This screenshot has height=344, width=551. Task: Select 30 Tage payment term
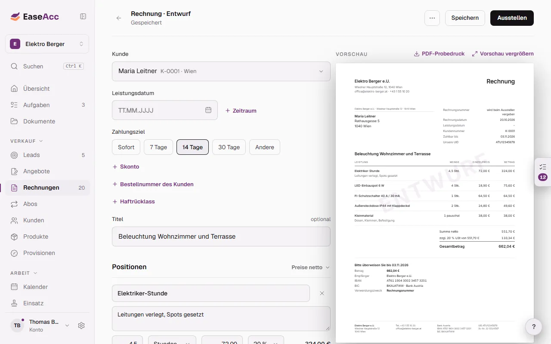tap(229, 147)
